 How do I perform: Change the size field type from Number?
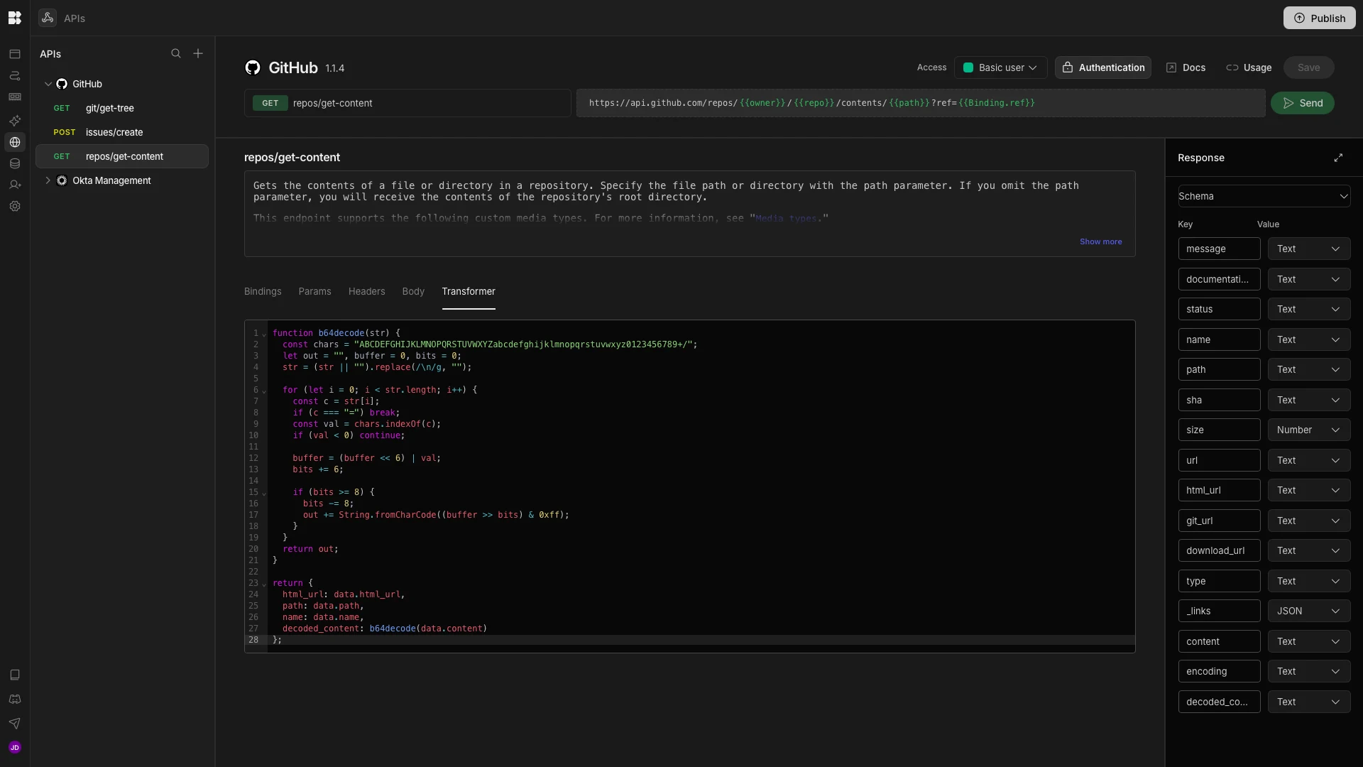point(1308,430)
